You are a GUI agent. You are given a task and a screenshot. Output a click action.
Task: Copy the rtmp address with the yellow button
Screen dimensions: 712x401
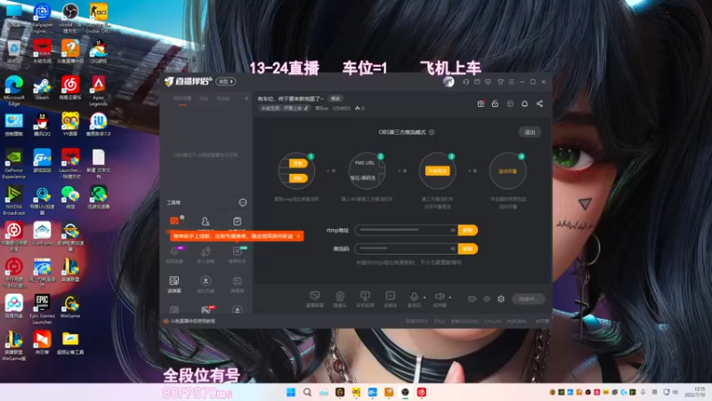[468, 230]
